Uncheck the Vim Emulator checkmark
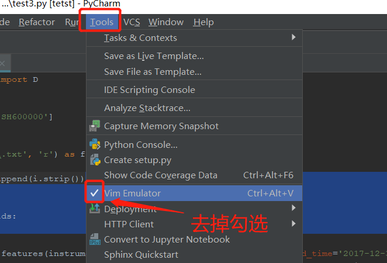The width and height of the screenshot is (387, 263). tap(94, 193)
